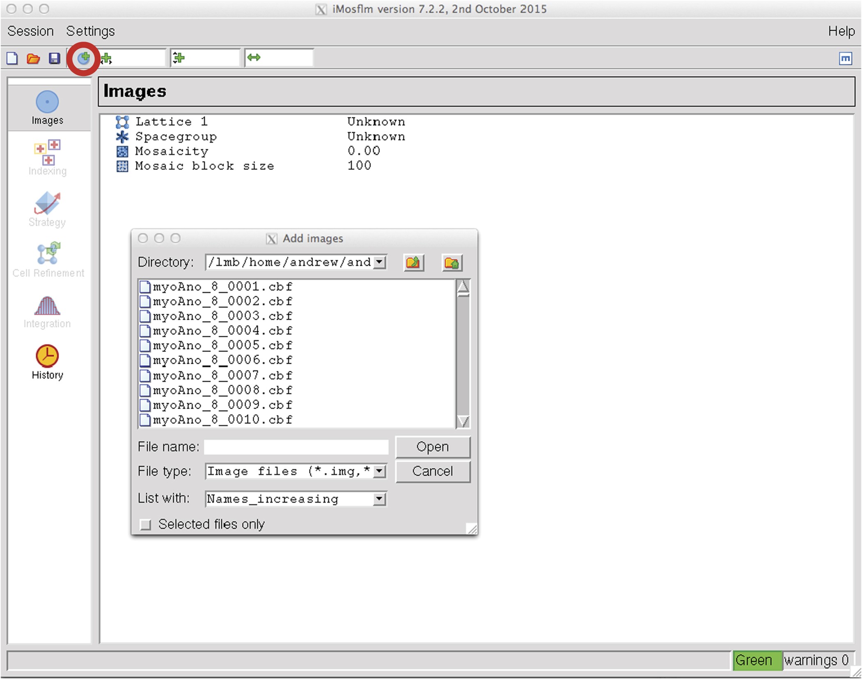
Task: Click the New session icon
Action: coord(12,58)
